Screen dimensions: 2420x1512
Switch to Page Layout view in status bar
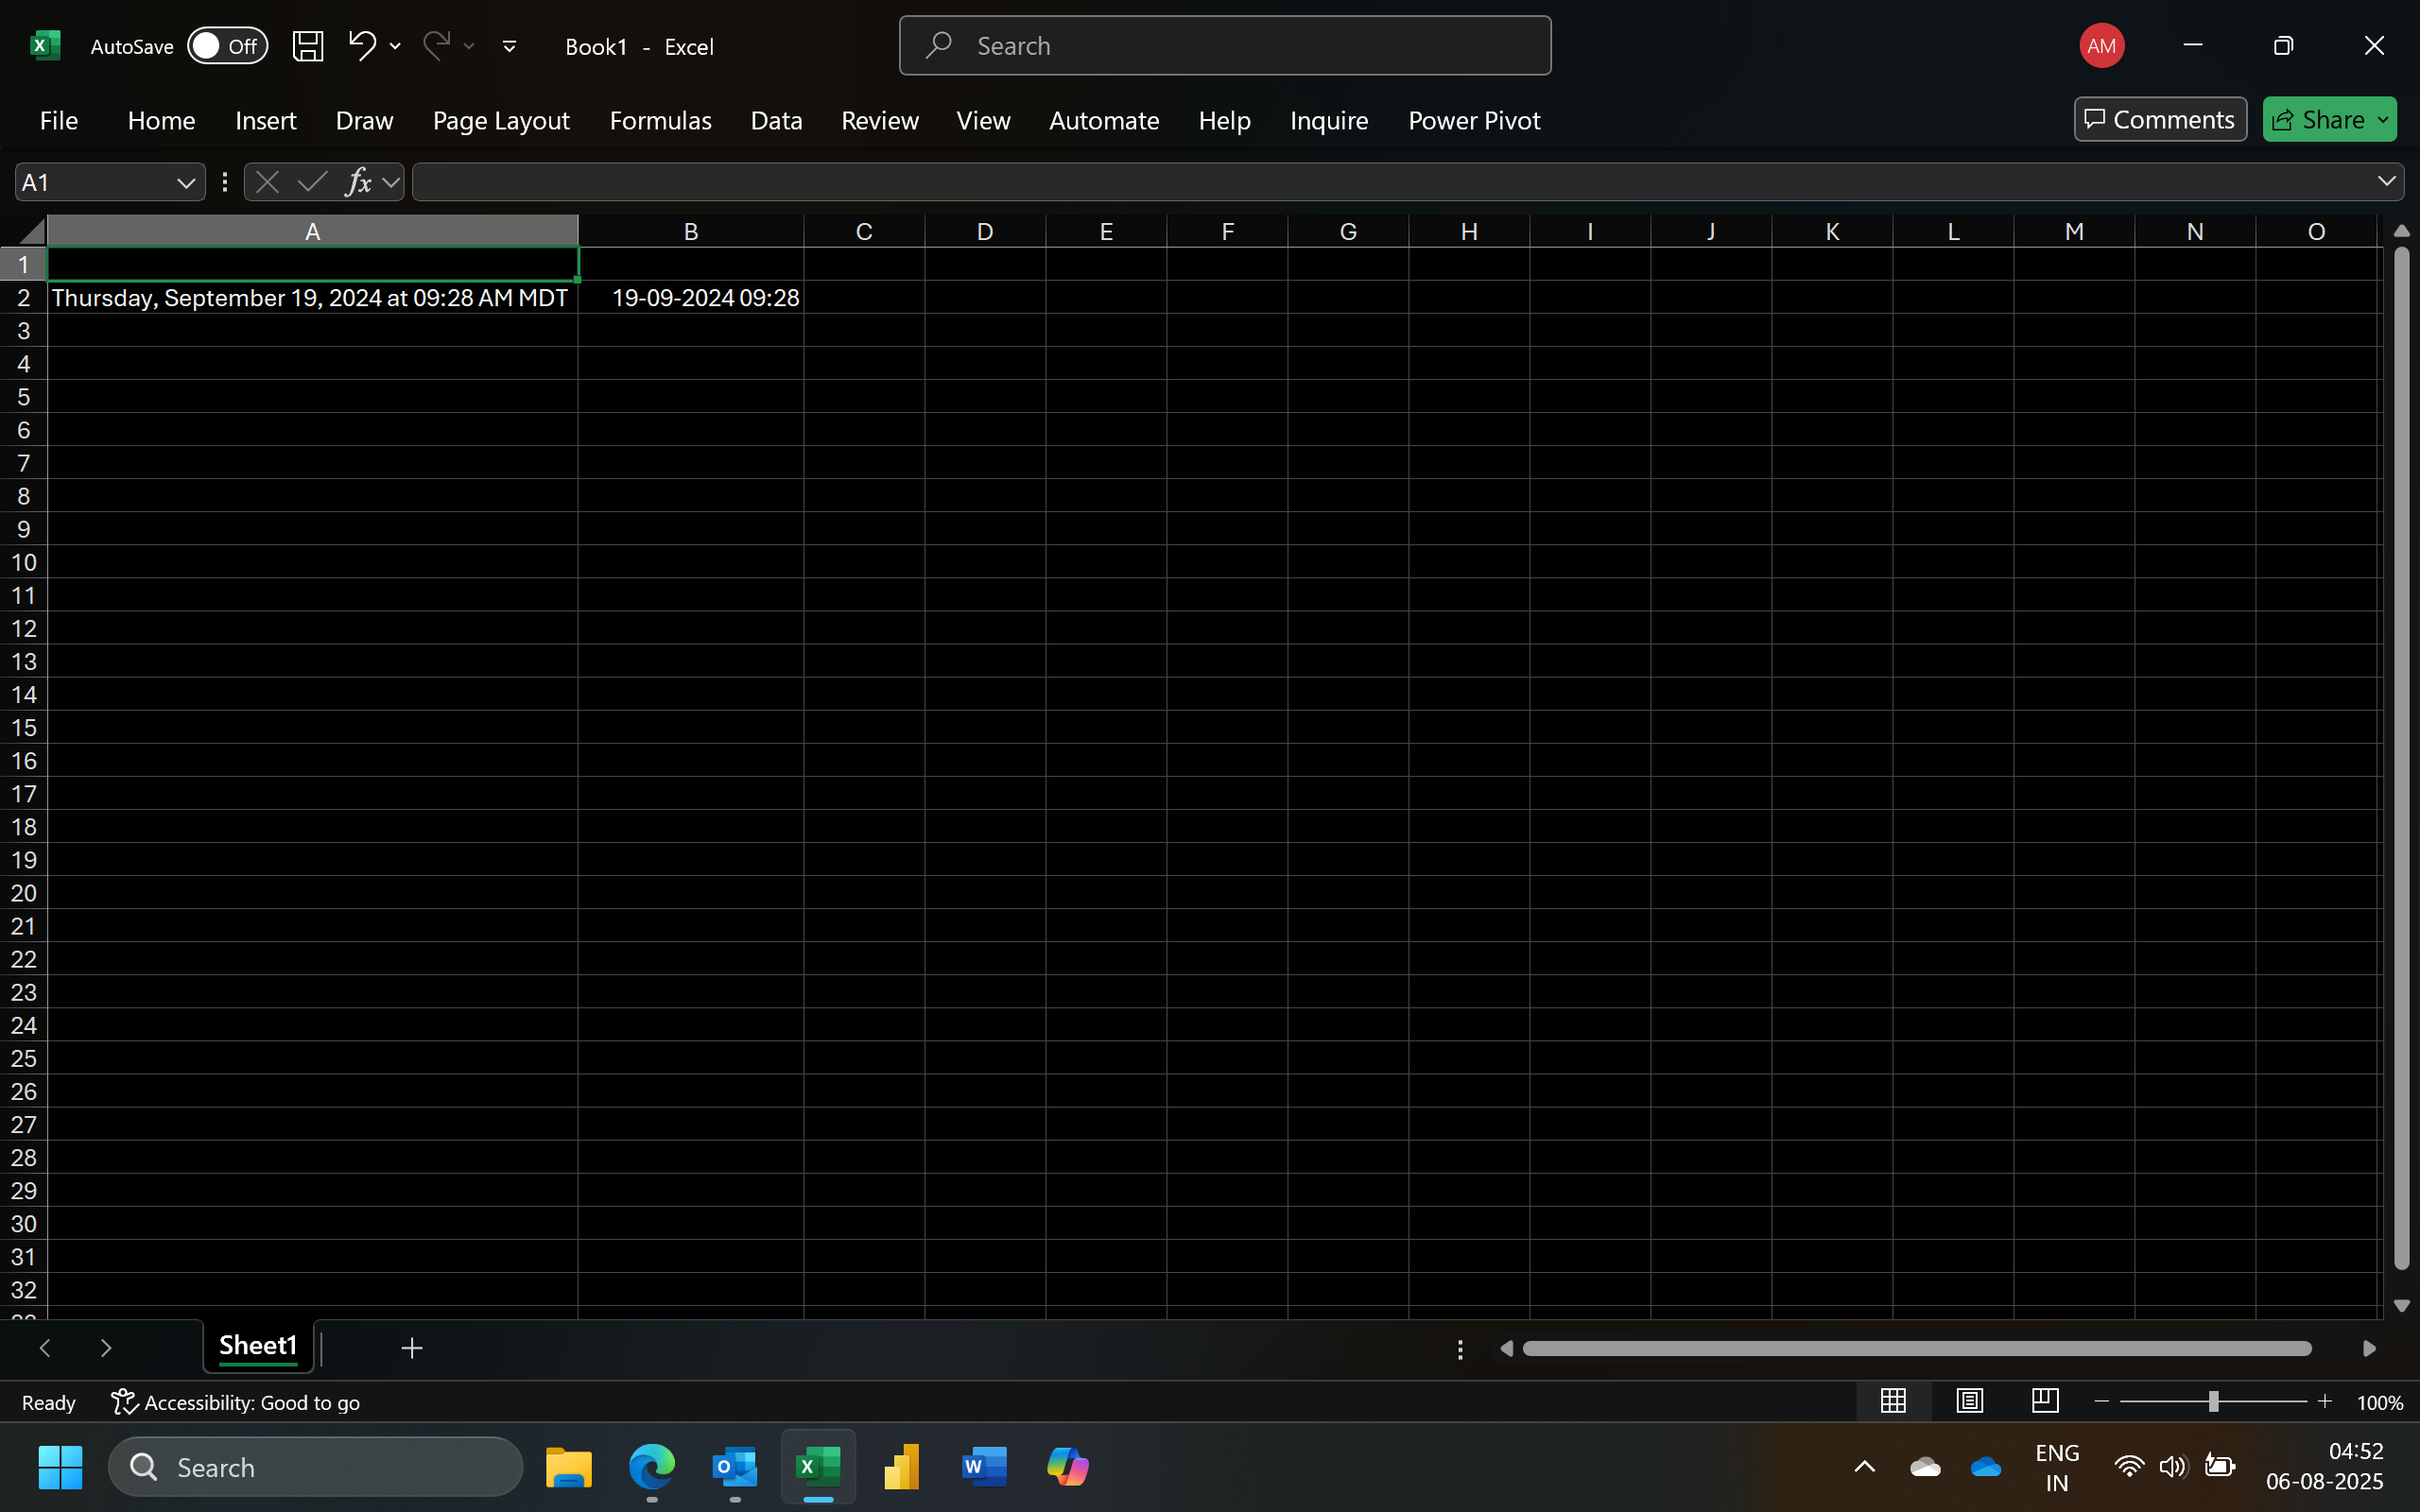(1968, 1401)
